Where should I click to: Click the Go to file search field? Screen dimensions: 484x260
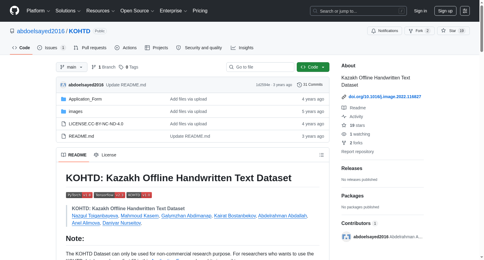coord(260,67)
